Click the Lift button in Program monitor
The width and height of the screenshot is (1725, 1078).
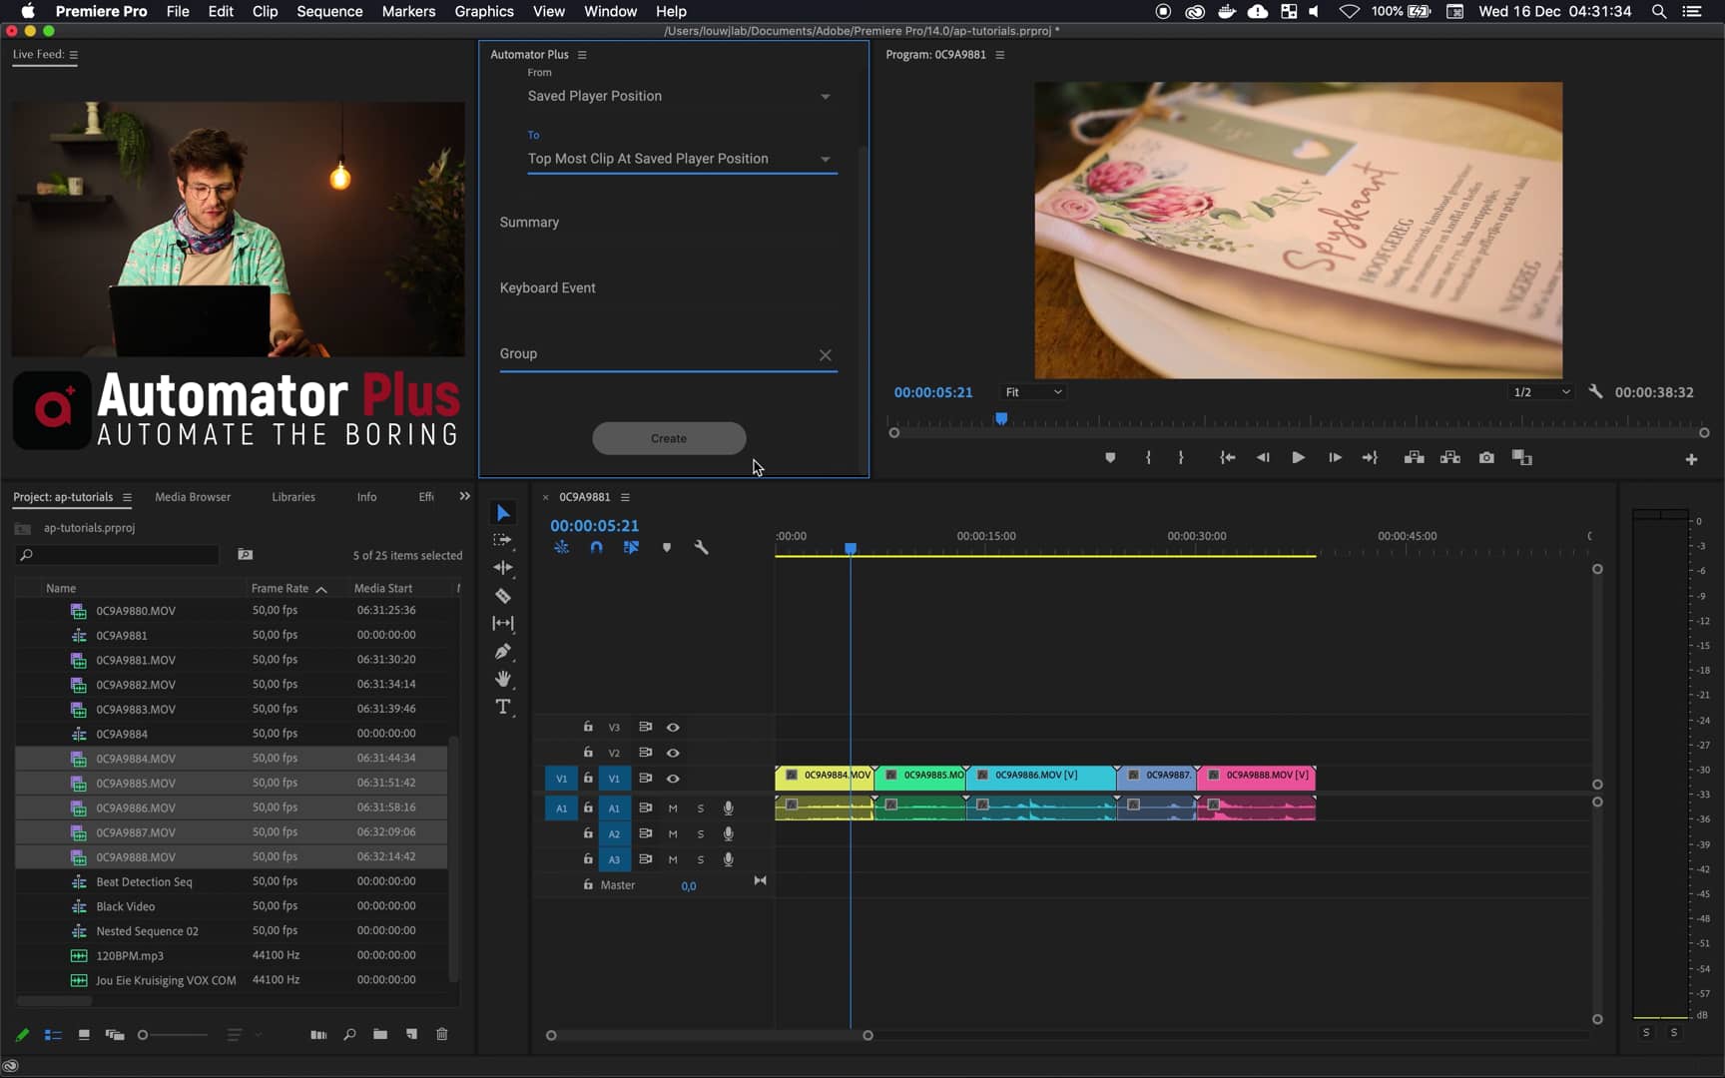click(1414, 457)
